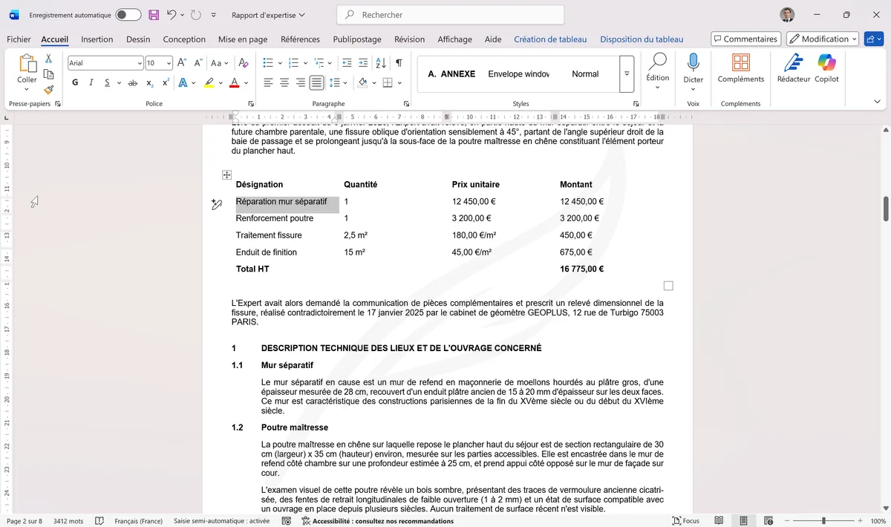Open the Modification mode dropdown

tap(822, 38)
